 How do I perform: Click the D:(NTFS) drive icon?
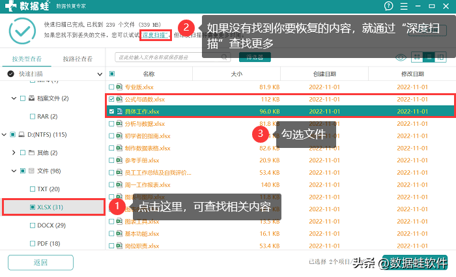pos(22,135)
